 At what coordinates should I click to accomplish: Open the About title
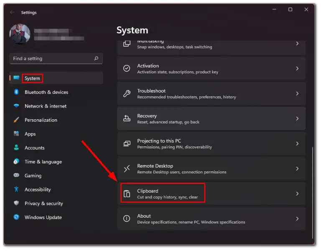(x=144, y=216)
